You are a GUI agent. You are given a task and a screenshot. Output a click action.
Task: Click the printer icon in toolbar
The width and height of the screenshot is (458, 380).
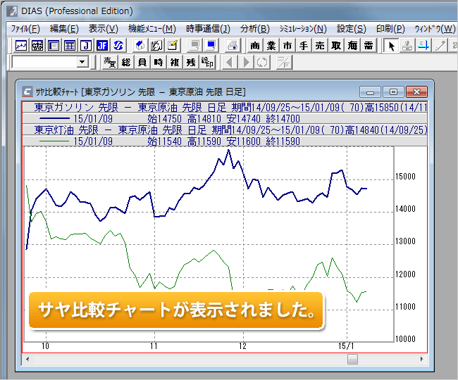232,46
